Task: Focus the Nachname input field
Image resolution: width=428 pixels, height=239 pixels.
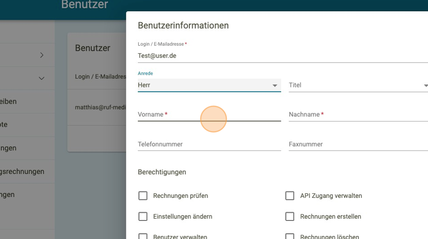Action: pyautogui.click(x=358, y=115)
